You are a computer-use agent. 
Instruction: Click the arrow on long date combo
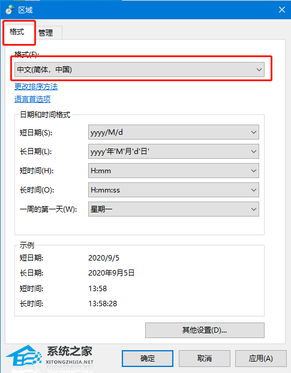[x=254, y=152]
